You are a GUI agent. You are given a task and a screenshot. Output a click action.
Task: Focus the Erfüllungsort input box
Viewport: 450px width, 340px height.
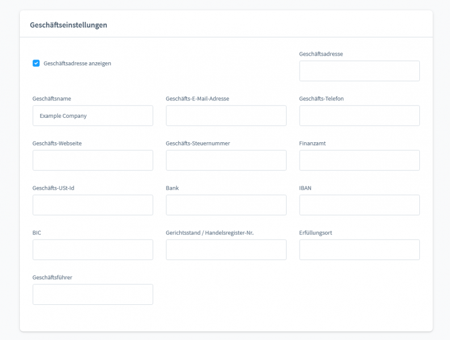[359, 250]
